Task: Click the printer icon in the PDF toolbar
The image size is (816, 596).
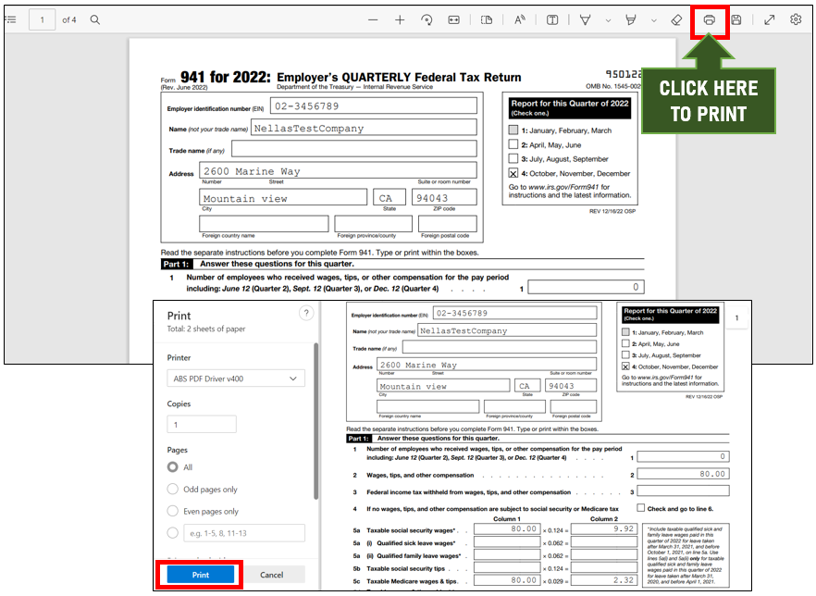Action: 710,19
